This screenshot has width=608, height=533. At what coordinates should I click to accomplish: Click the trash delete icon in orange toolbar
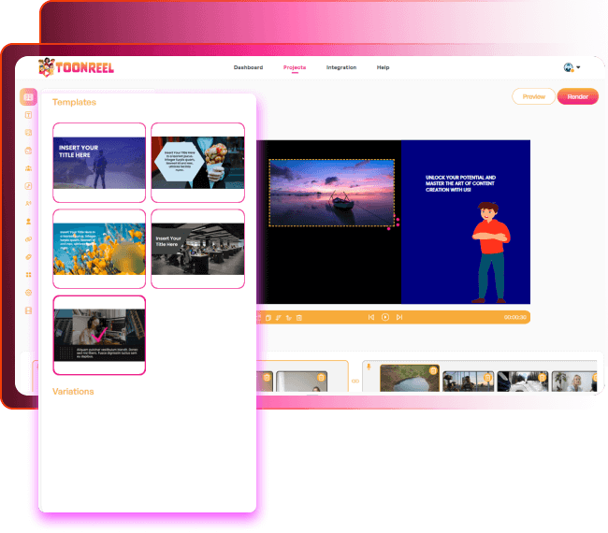pyautogui.click(x=299, y=318)
